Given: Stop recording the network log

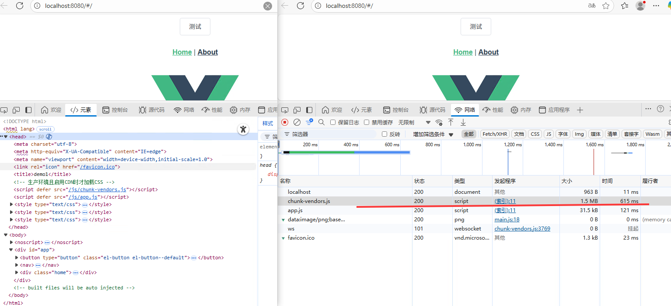Looking at the screenshot, I should [285, 122].
